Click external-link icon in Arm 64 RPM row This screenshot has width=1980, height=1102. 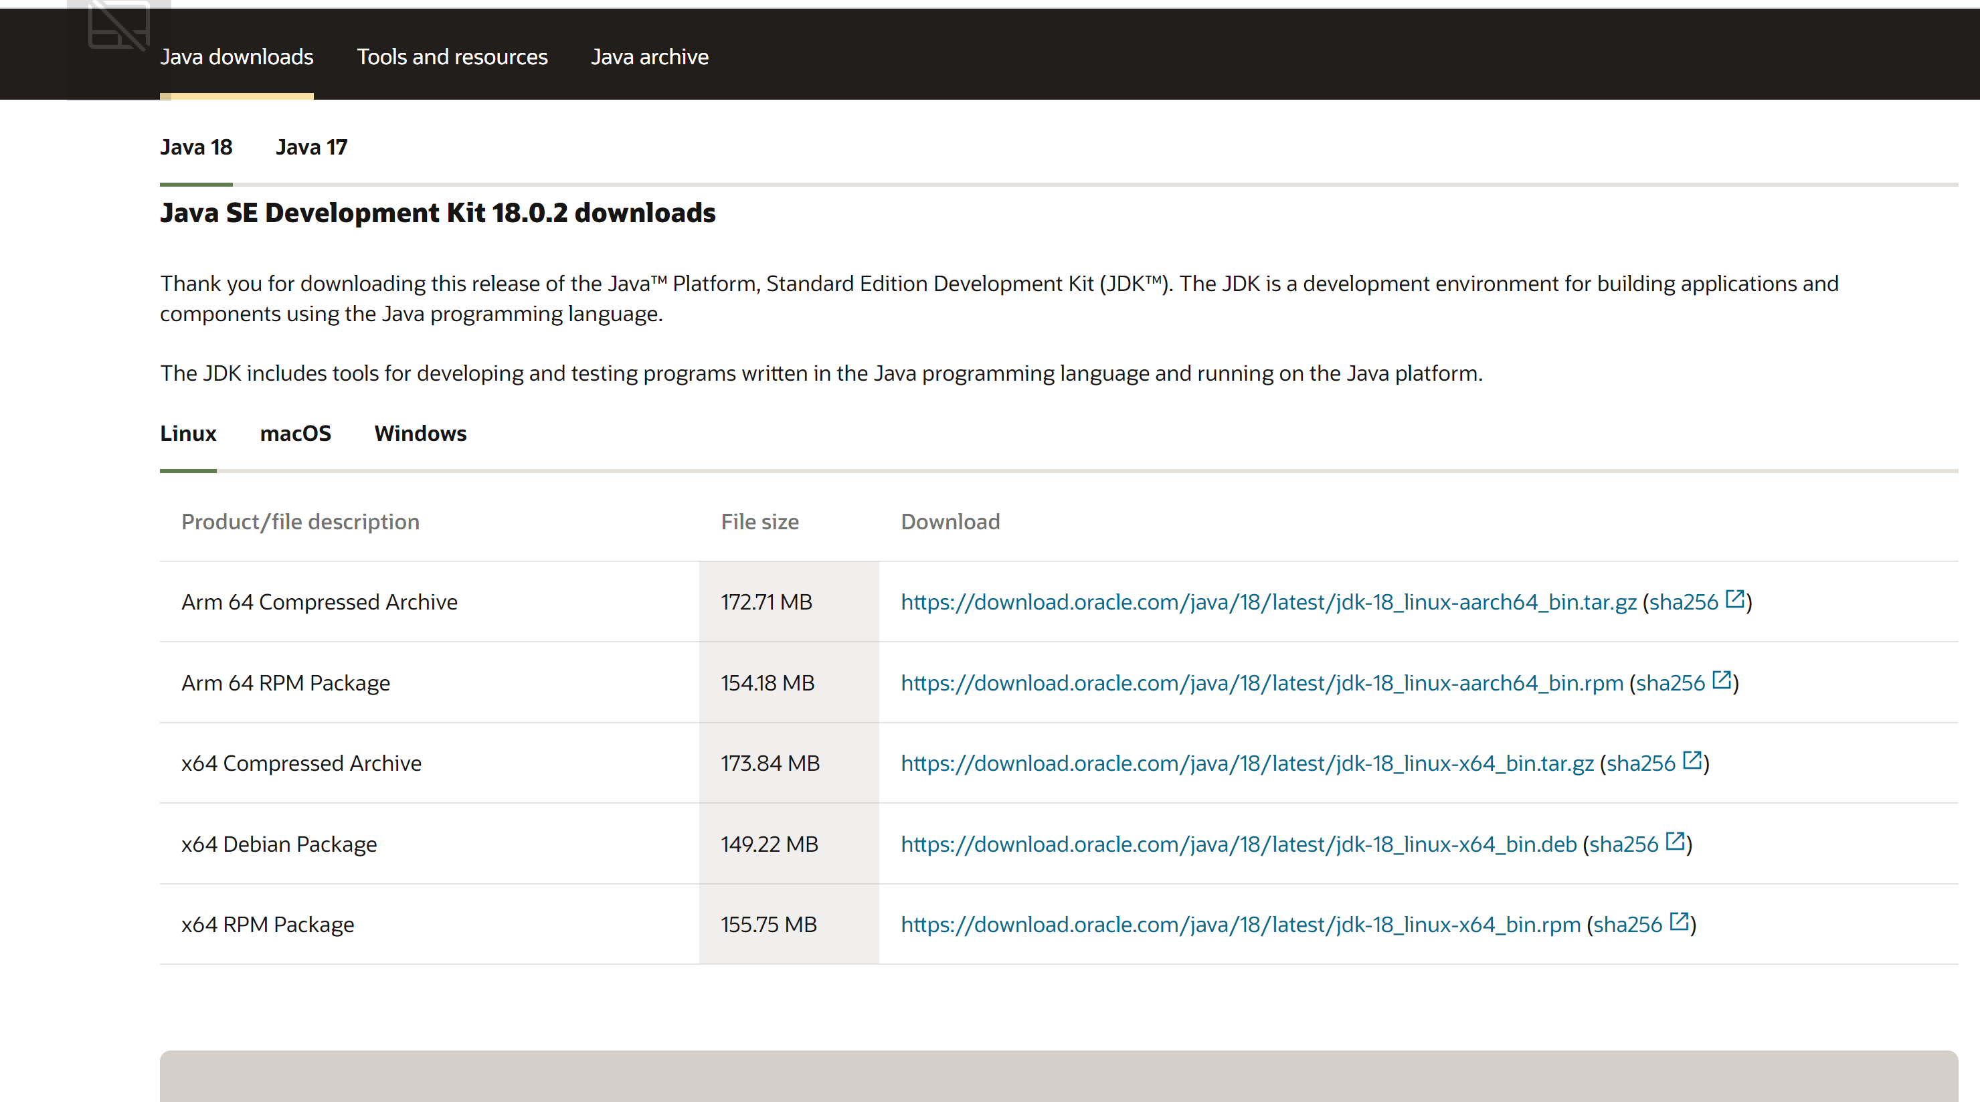1722,679
